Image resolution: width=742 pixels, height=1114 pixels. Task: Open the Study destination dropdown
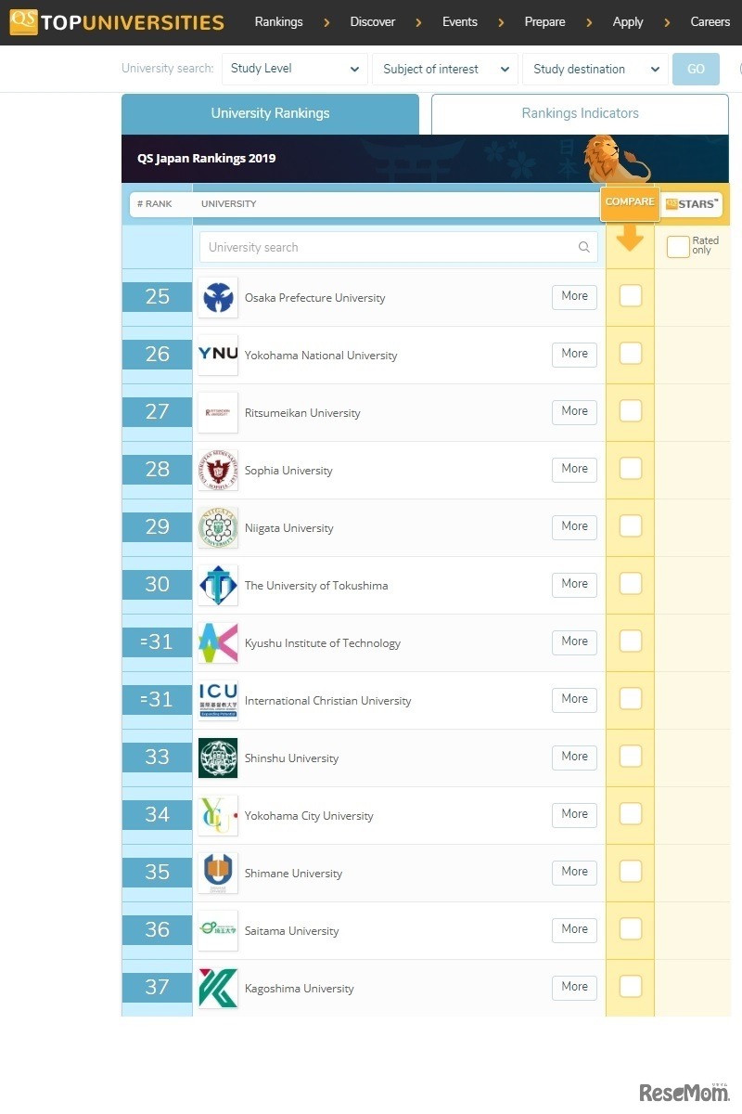click(595, 69)
